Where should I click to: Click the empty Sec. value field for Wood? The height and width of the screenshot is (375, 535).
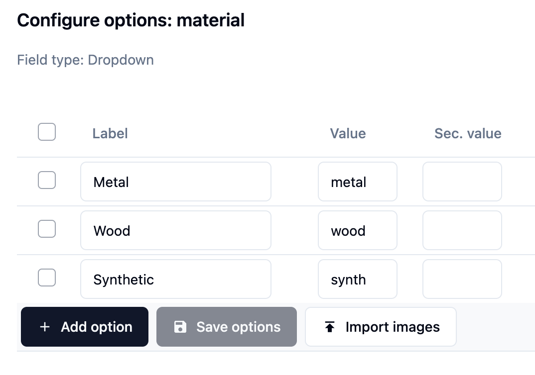pyautogui.click(x=462, y=230)
